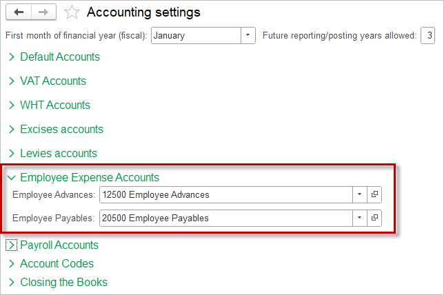Click the Employee Payables account text field

226,218
